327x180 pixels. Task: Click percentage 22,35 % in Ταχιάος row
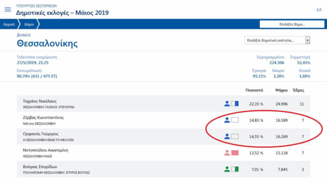pos(256,104)
